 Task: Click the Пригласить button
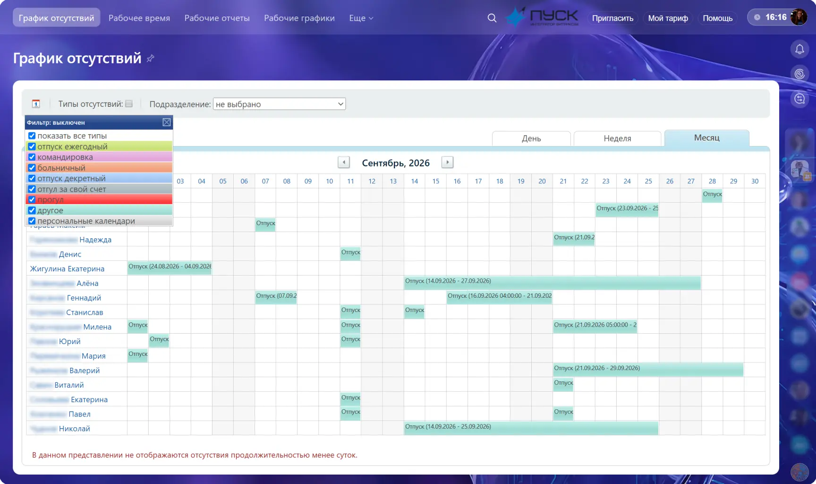(612, 18)
